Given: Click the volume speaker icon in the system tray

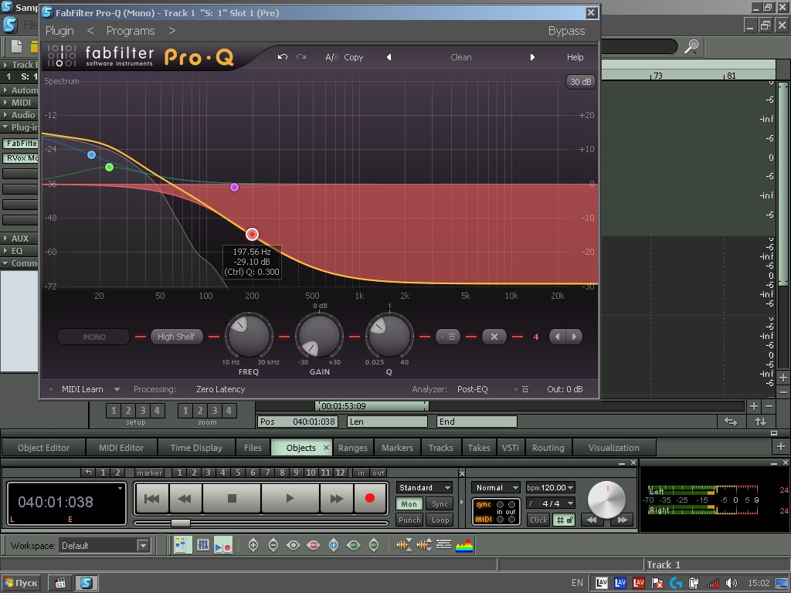Looking at the screenshot, I should click(x=731, y=583).
